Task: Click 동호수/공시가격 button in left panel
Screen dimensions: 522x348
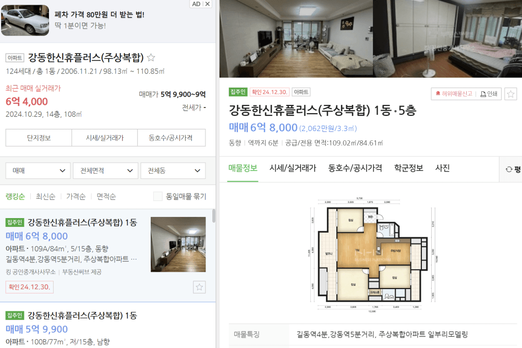Action: point(171,138)
